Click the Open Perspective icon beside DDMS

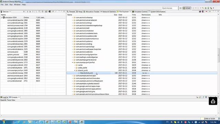pyautogui.click(x=180, y=8)
